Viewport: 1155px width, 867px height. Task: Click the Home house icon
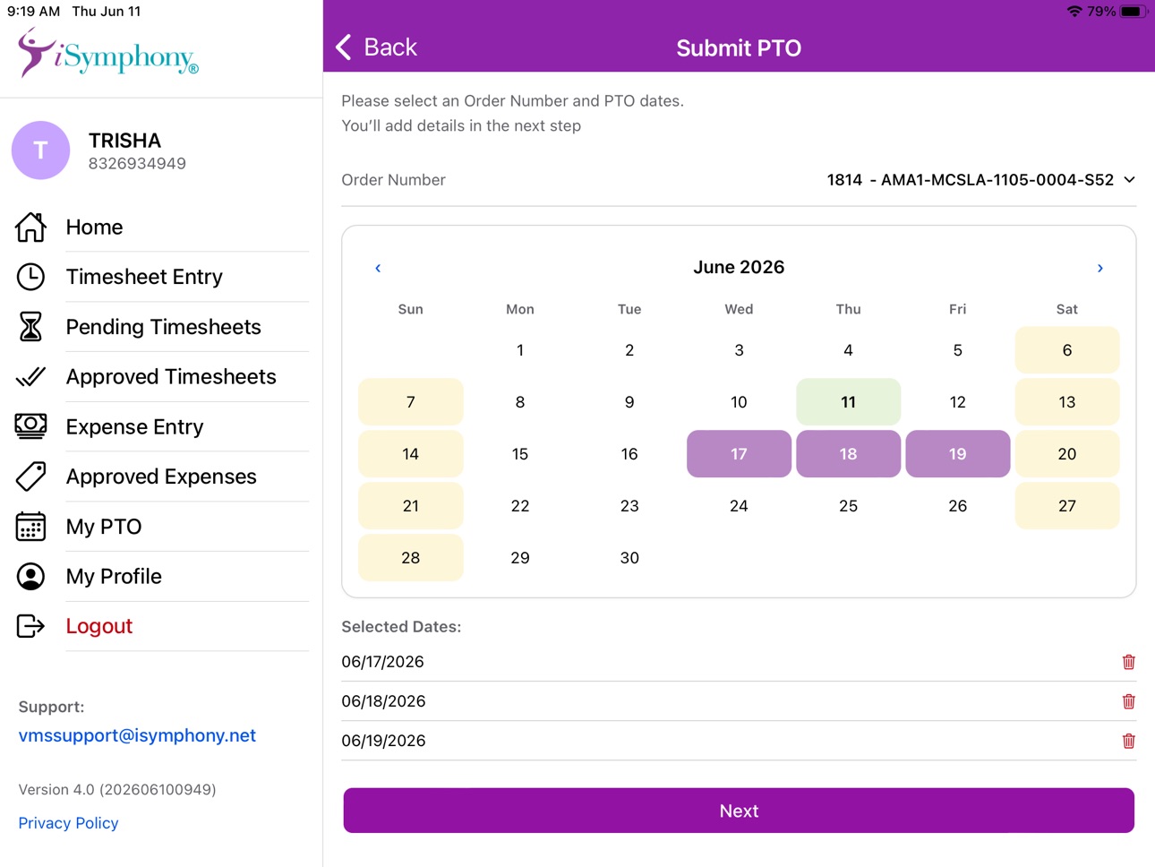click(x=30, y=227)
